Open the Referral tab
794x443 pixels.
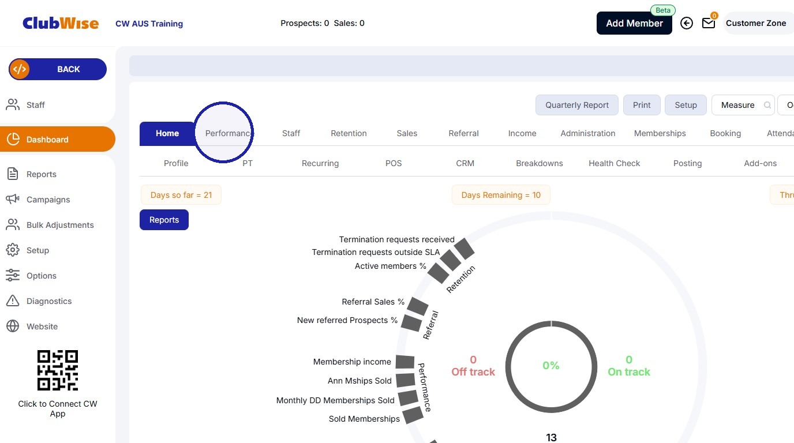(x=464, y=133)
